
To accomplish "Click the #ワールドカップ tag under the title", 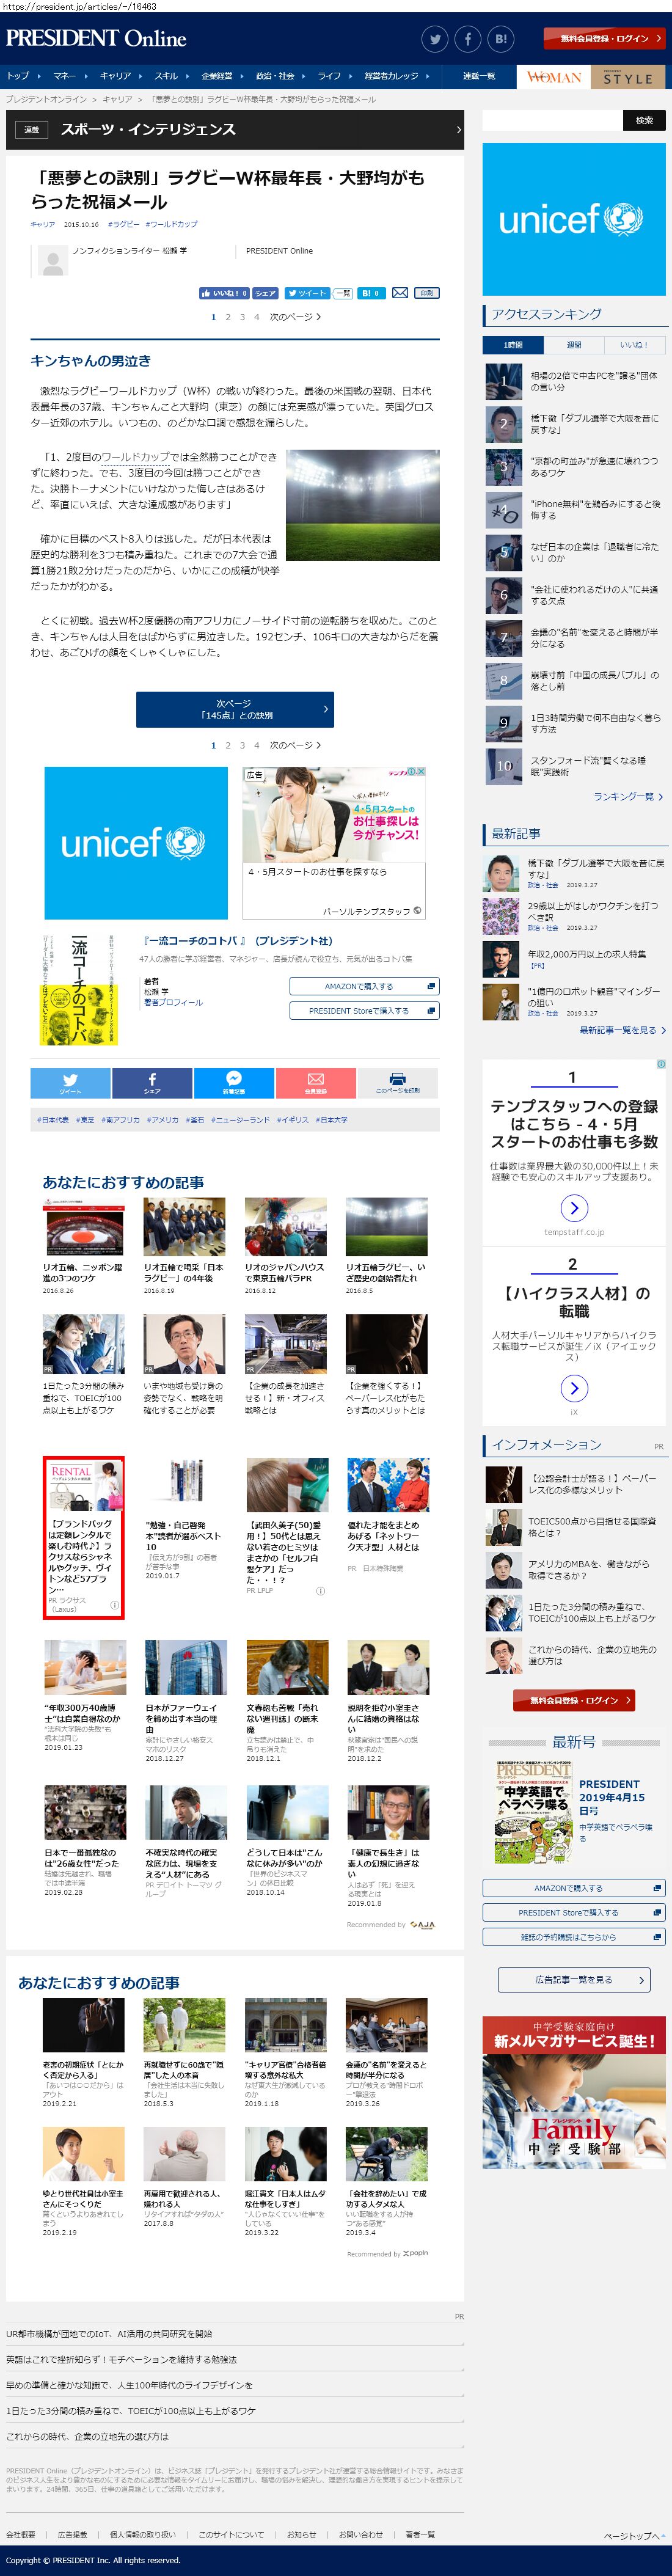I will pos(171,225).
